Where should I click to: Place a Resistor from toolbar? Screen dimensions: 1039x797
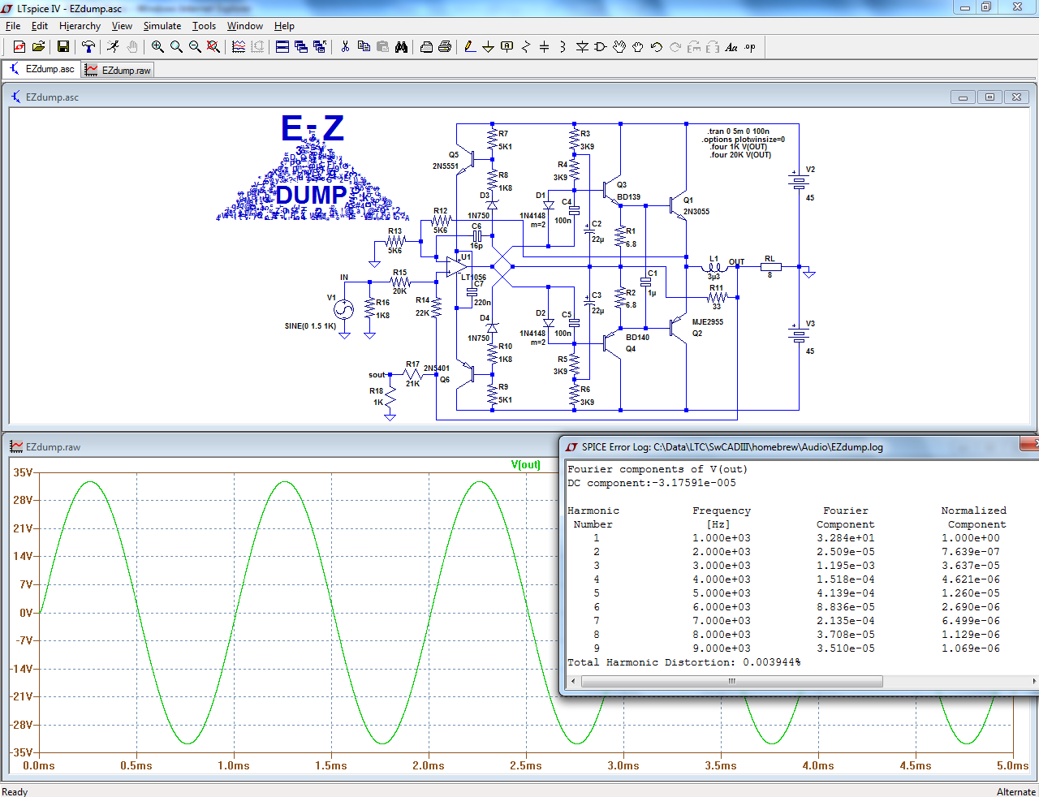click(x=526, y=47)
